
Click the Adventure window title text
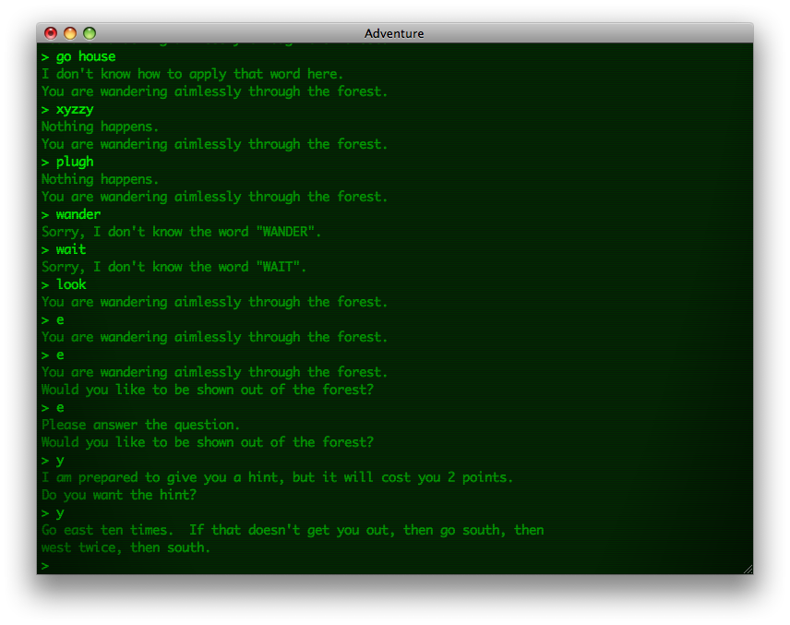[394, 33]
